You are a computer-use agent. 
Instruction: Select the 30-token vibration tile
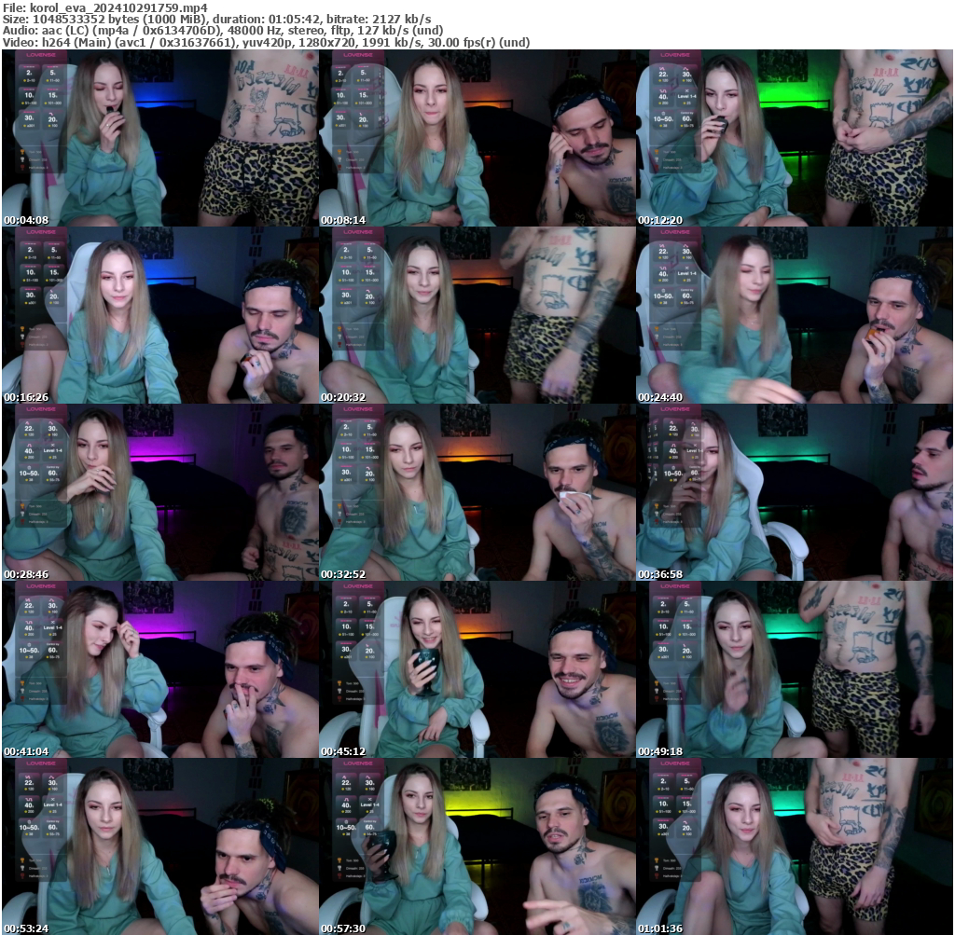29,118
